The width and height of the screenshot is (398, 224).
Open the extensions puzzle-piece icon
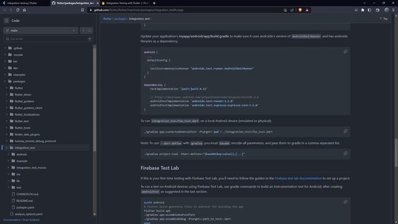(363, 10)
